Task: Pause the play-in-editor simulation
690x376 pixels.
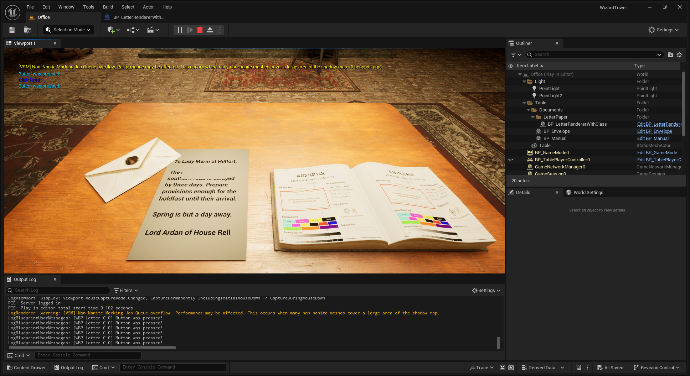Action: [x=180, y=30]
